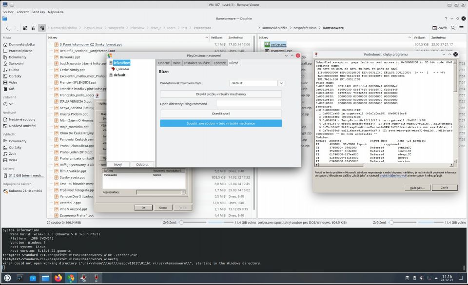
Task: Click Otevřít složku virtuální mechaniky button
Action: (221, 94)
